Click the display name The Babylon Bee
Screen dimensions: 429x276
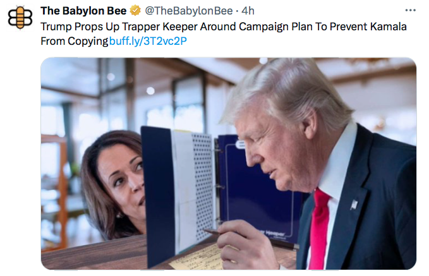(x=83, y=11)
